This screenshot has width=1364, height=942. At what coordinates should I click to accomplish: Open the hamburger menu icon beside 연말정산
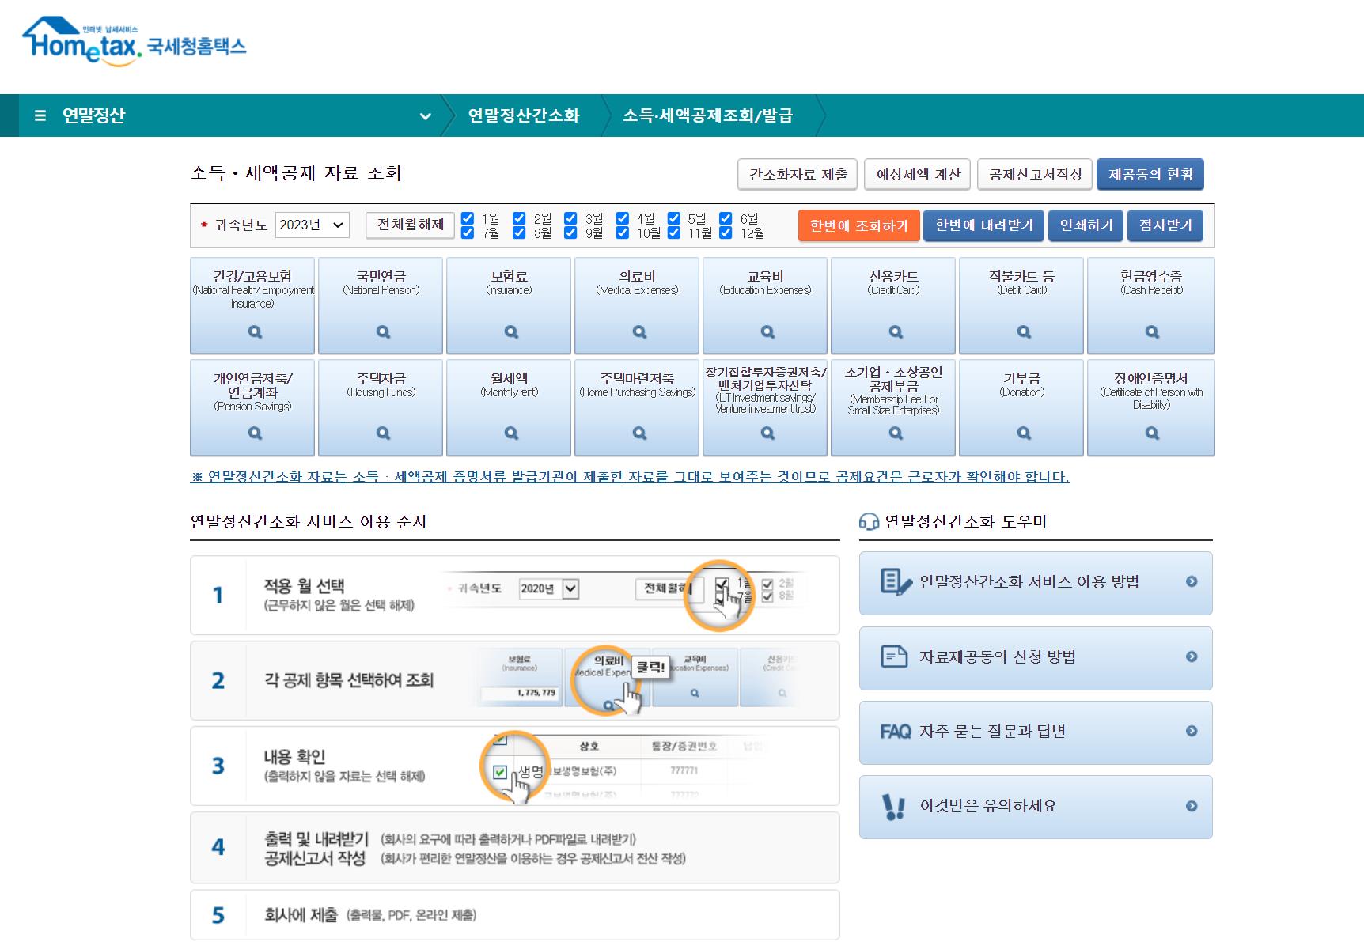(x=40, y=115)
